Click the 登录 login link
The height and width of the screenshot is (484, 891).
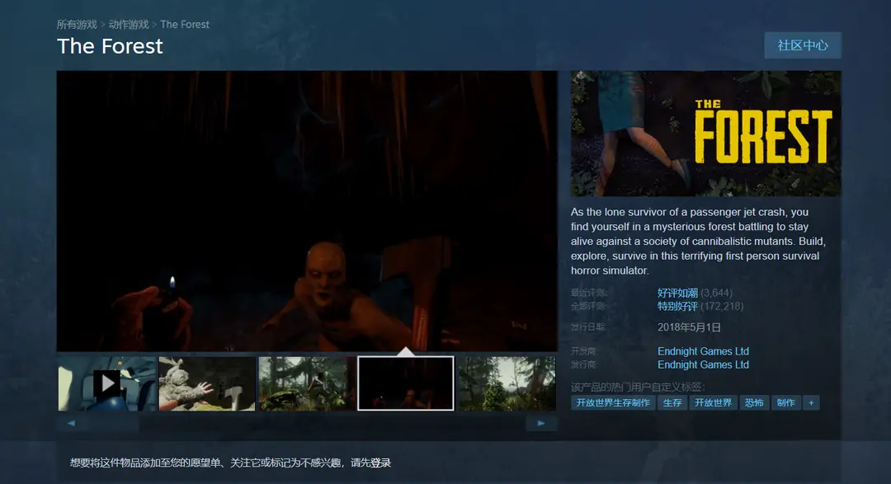(x=380, y=463)
